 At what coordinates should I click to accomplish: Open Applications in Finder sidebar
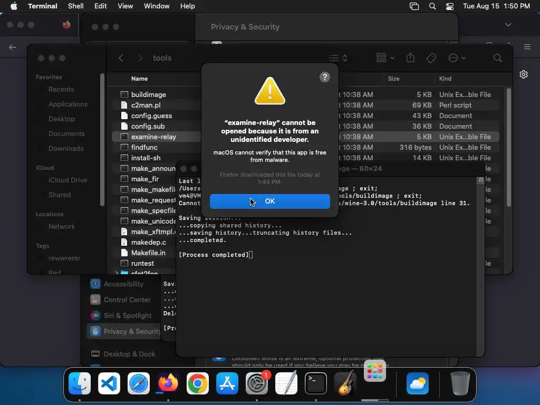click(x=68, y=104)
